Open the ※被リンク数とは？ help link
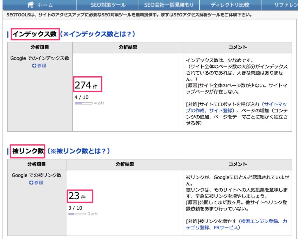 [80, 151]
